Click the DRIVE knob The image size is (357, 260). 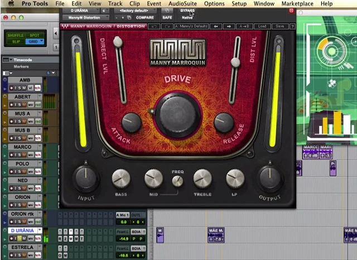177,115
